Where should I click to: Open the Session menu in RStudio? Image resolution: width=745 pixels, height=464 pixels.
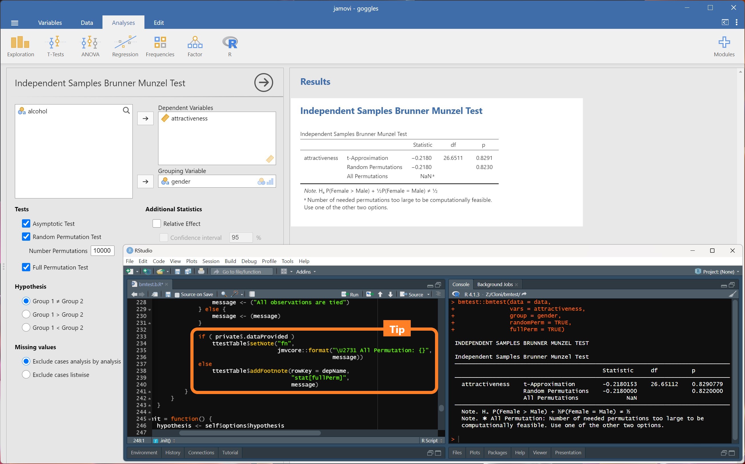pos(211,261)
